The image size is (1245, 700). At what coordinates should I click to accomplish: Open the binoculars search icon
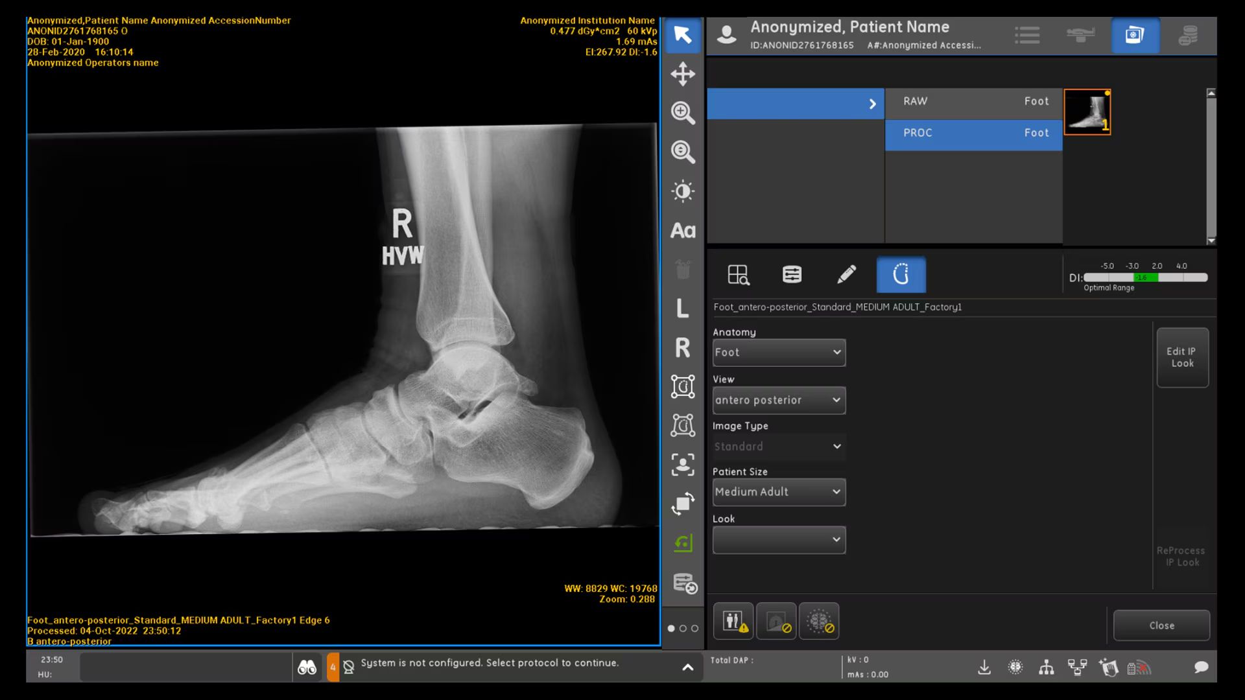point(307,667)
